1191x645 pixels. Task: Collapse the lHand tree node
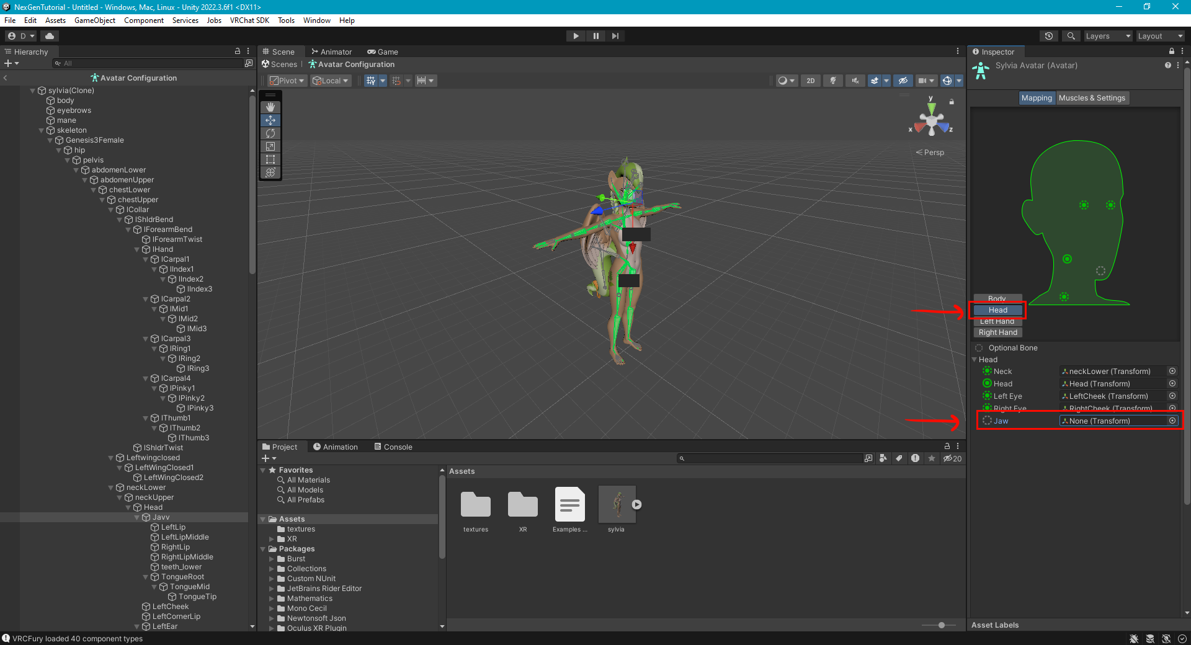(x=137, y=249)
